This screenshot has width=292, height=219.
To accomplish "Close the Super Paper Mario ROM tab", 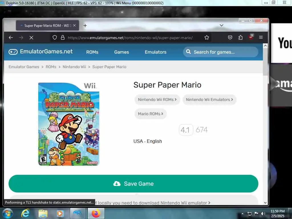I will (74, 25).
